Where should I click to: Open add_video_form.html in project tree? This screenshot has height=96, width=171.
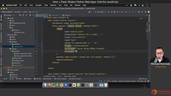(x=24, y=54)
